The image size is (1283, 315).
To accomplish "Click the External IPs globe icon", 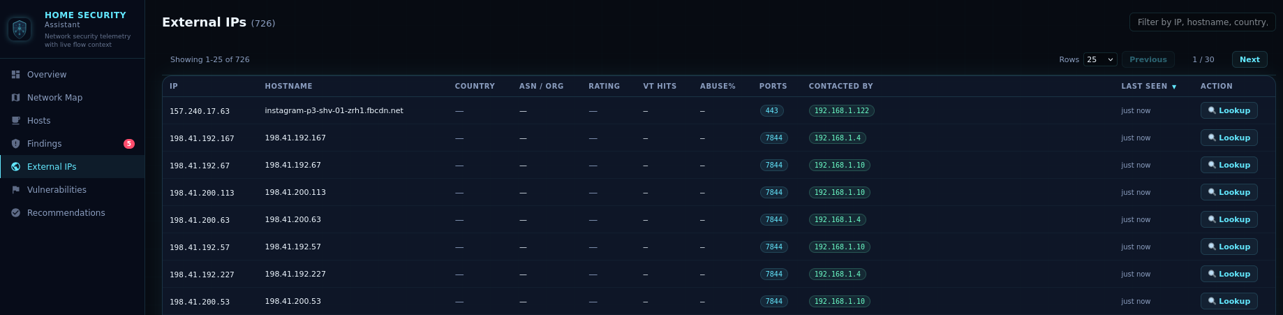I will click(15, 167).
